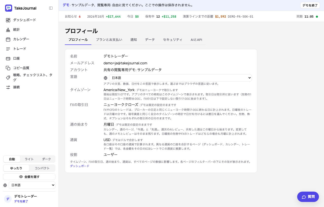This screenshot has height=207, width=324.
Task: Open ダッシュボード from the sidebar
Action: (29, 20)
